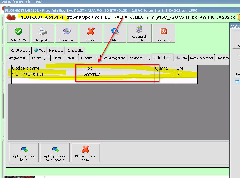
Task: Switch to the Quantita' (F8) tab
Action: pyautogui.click(x=90, y=58)
